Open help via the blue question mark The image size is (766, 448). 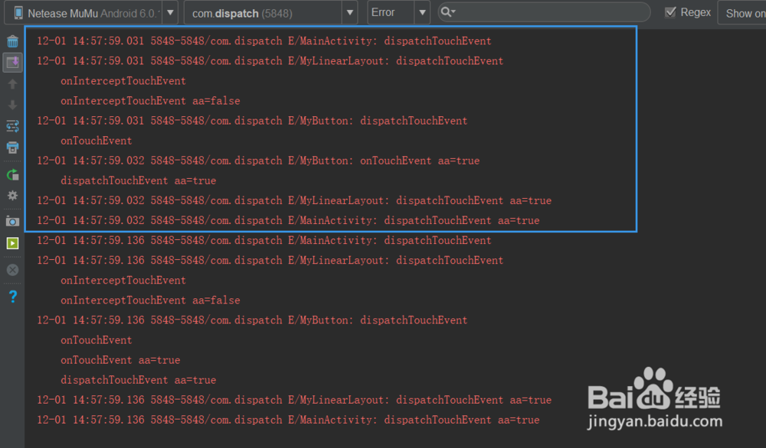[x=13, y=297]
